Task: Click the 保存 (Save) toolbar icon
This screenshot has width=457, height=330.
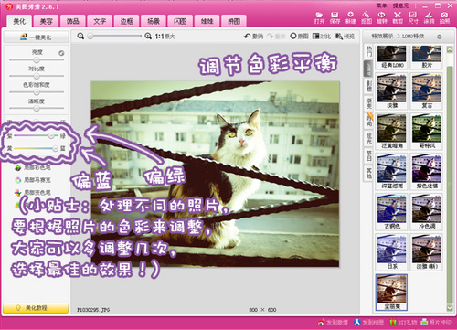Action: tap(335, 17)
